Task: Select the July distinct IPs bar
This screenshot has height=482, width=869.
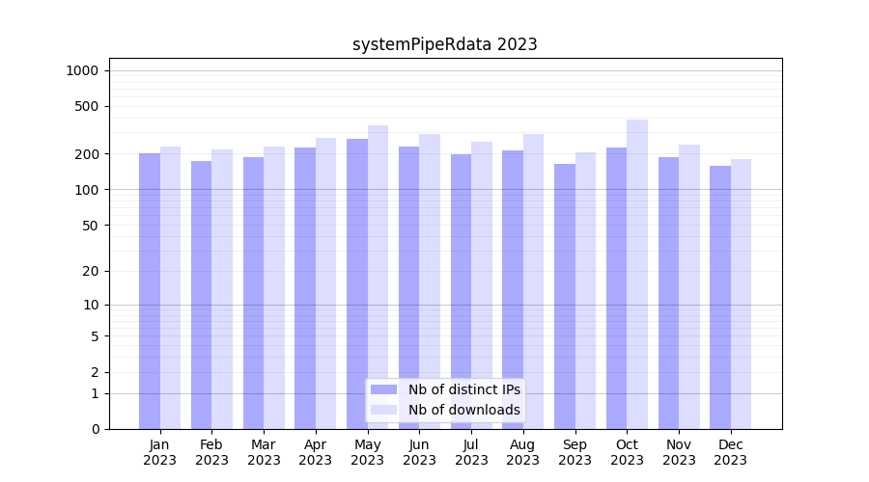Action: pyautogui.click(x=461, y=291)
